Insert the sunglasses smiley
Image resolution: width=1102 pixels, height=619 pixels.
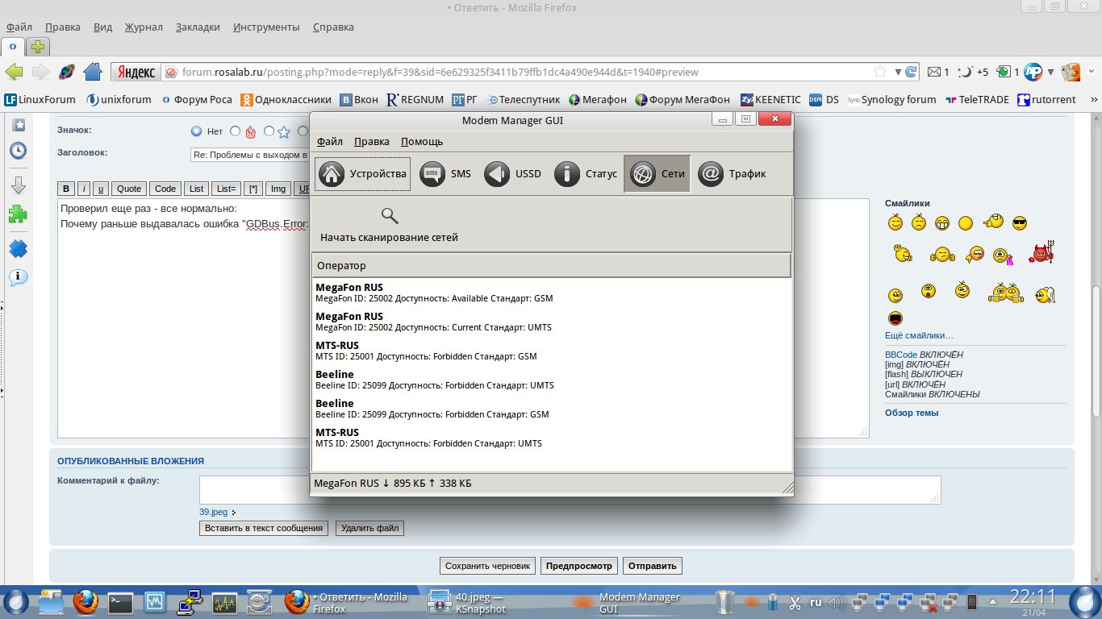tap(1019, 223)
